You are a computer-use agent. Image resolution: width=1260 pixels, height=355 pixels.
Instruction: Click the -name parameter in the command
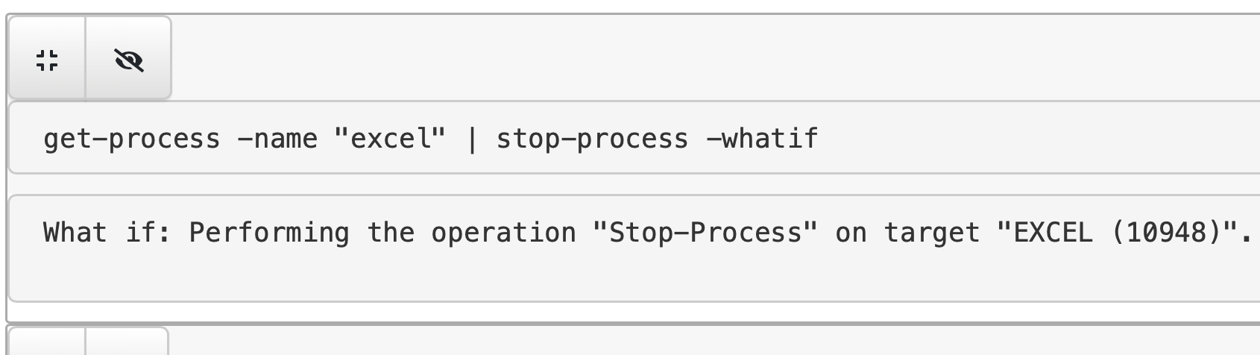[x=277, y=139]
